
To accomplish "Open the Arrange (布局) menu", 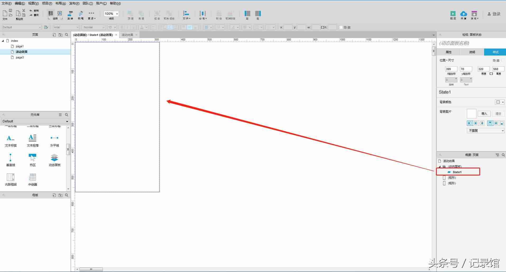I will pyautogui.click(x=61, y=3).
